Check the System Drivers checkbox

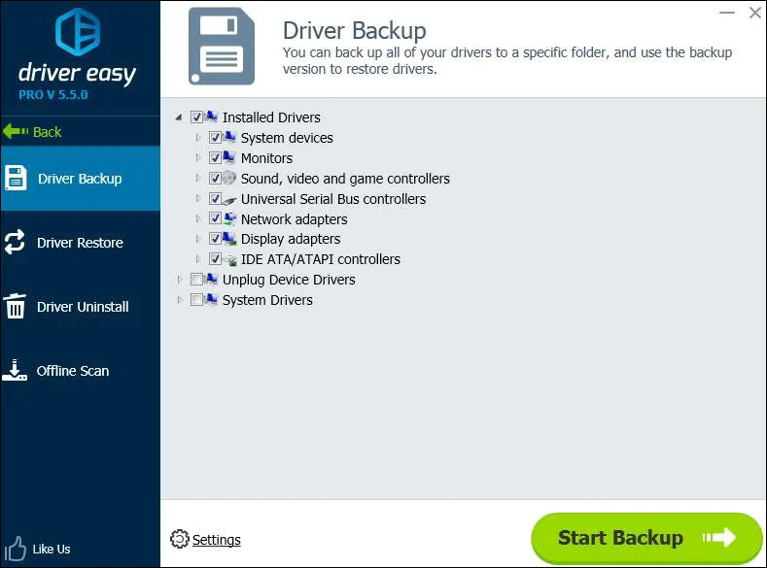point(197,300)
